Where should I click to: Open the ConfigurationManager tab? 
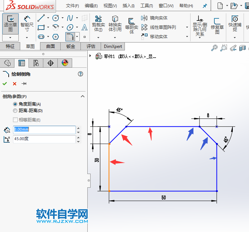click(36, 63)
